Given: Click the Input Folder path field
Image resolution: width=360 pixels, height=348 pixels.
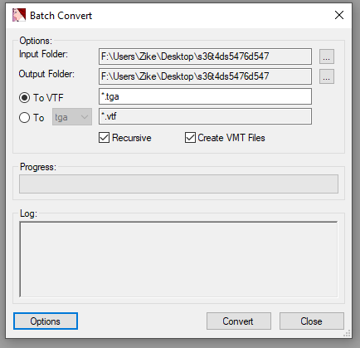Looking at the screenshot, I should (x=205, y=56).
